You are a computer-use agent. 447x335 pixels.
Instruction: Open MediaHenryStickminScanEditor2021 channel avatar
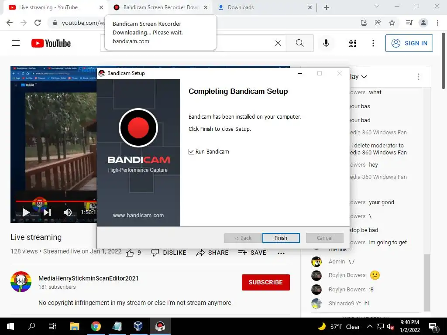(21, 282)
